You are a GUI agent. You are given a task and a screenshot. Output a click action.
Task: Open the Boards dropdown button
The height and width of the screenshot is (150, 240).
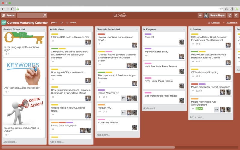[x=8, y=15]
